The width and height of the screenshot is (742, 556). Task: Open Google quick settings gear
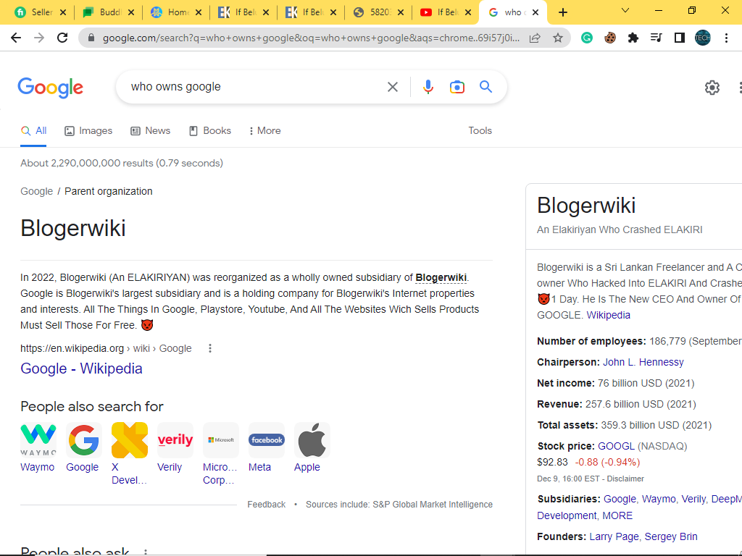coord(712,88)
